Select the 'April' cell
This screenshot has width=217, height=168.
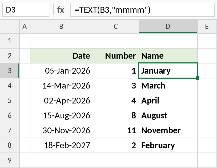(168, 101)
